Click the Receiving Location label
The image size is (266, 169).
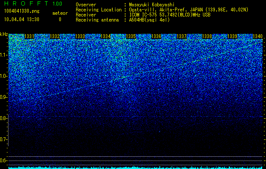pos(99,10)
